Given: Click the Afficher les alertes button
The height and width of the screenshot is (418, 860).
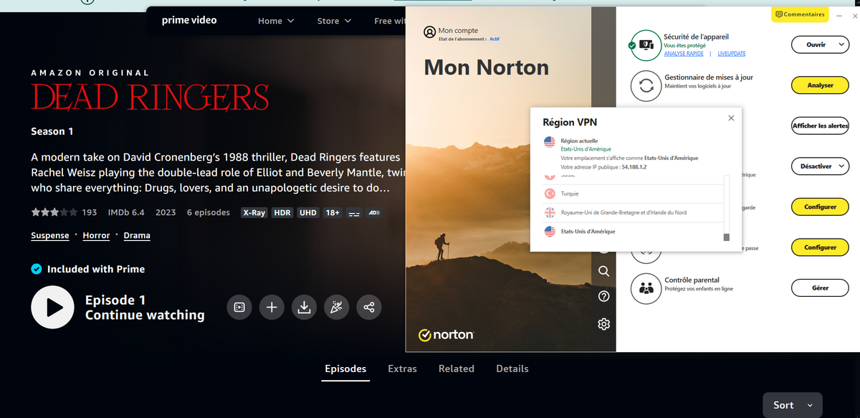Looking at the screenshot, I should click(820, 125).
